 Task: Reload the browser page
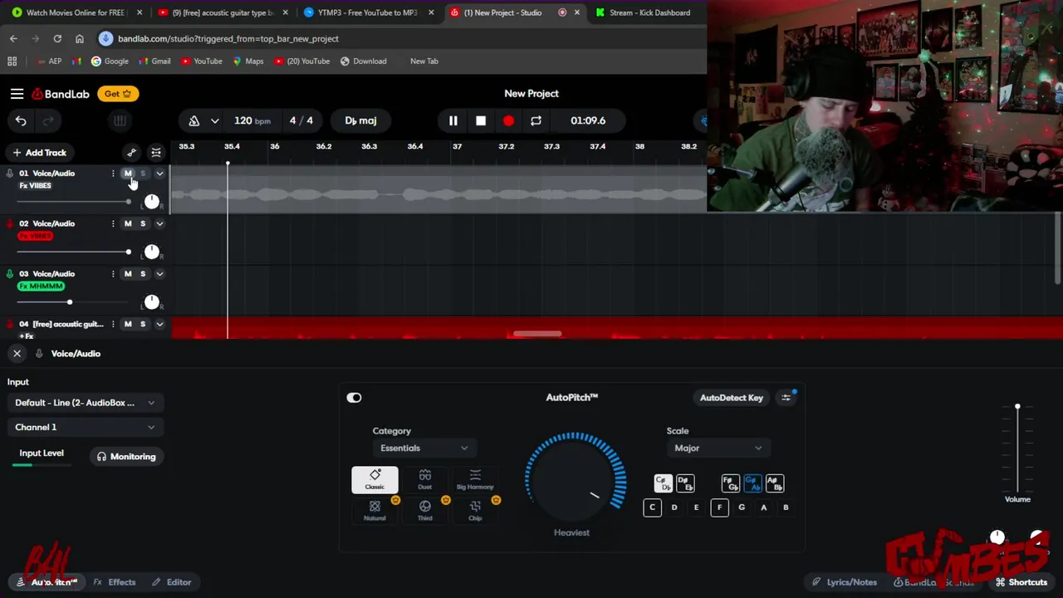pyautogui.click(x=57, y=39)
